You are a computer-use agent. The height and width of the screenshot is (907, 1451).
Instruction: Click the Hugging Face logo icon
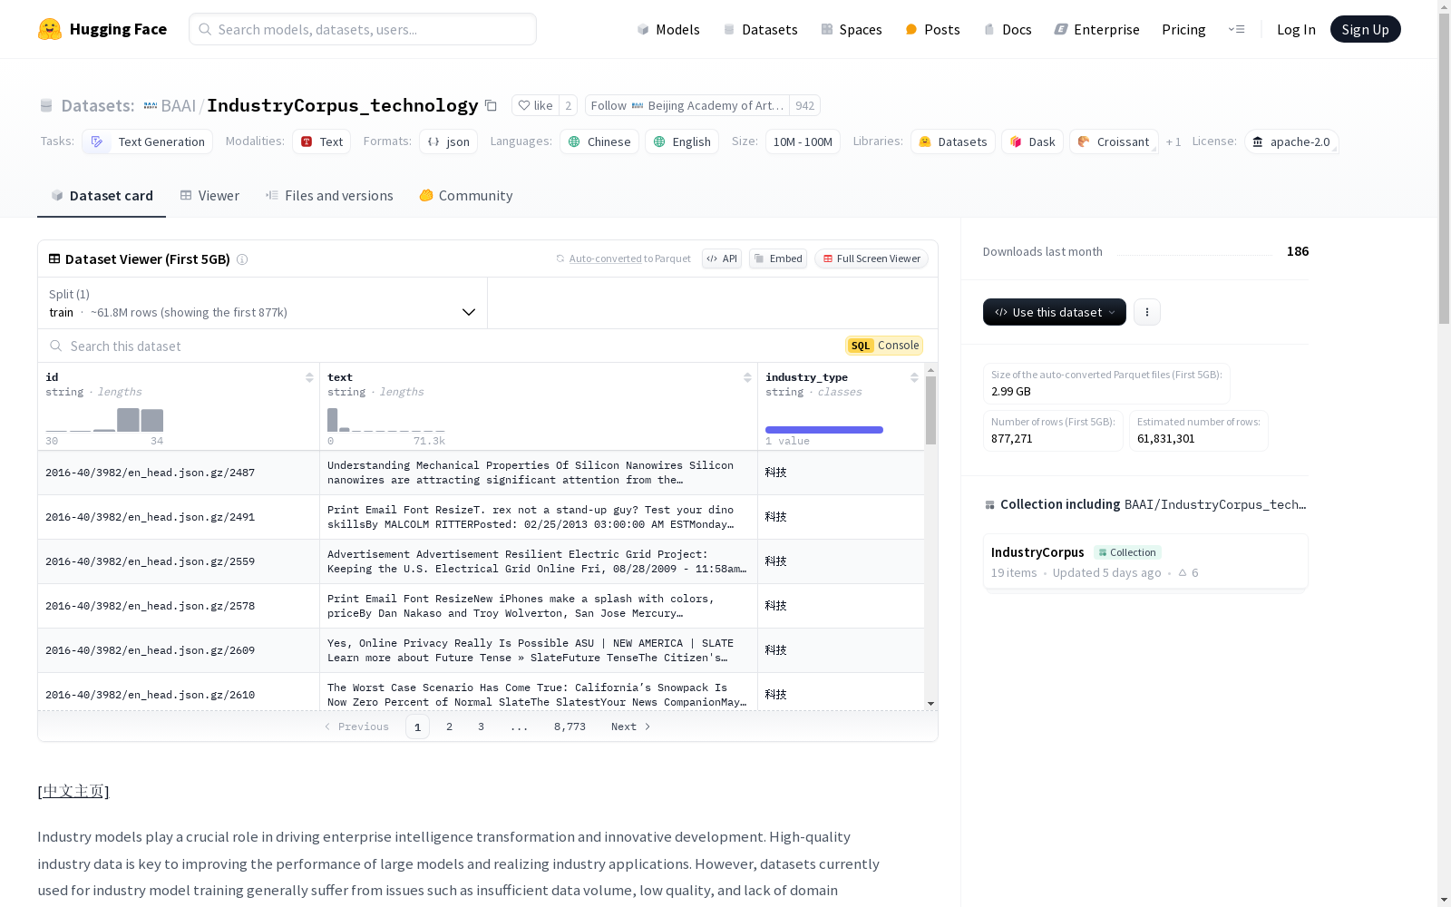click(50, 29)
